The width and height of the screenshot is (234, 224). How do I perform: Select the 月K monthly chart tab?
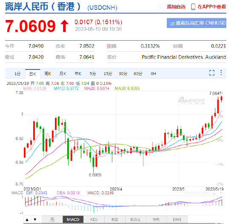pos(63,74)
